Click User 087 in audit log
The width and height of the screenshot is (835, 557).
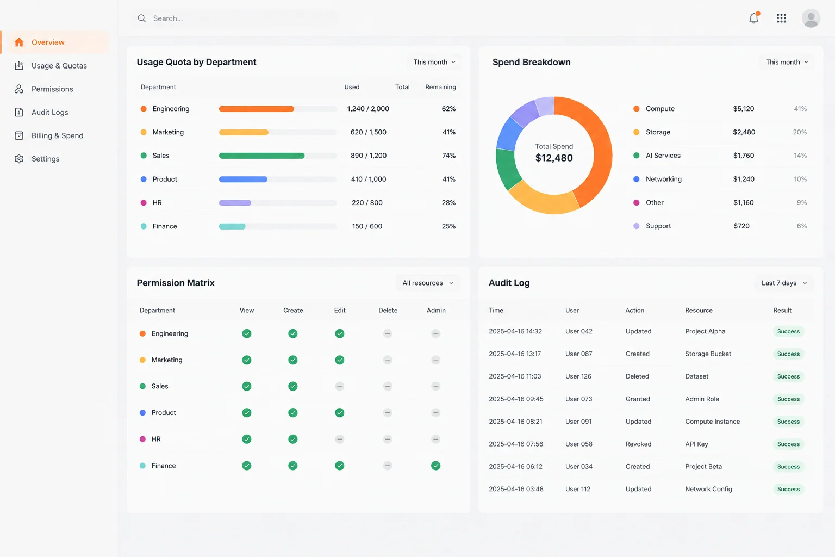point(578,354)
